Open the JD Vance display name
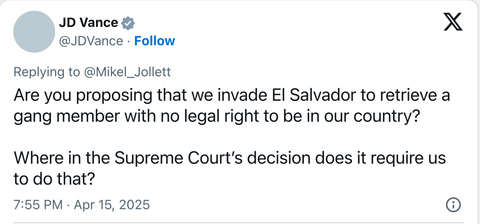The height and width of the screenshot is (224, 480). [88, 23]
